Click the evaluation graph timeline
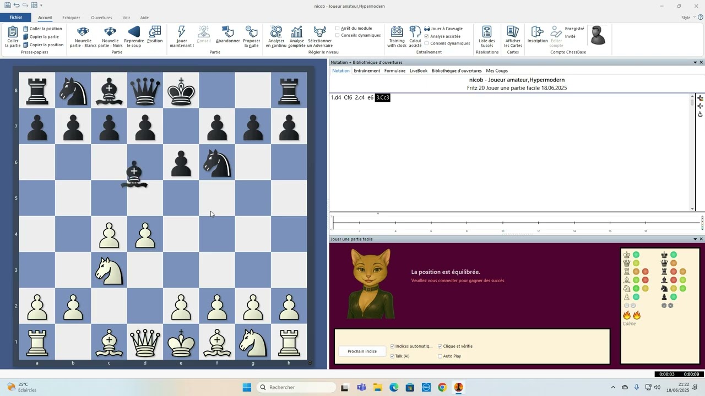The height and width of the screenshot is (396, 705). point(517,223)
